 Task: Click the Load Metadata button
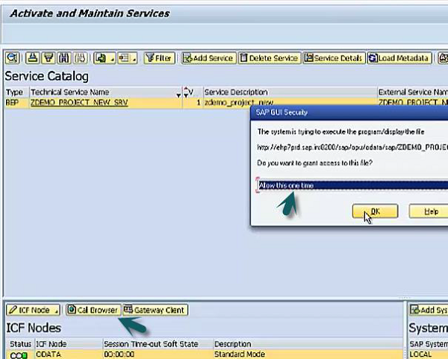pos(399,58)
